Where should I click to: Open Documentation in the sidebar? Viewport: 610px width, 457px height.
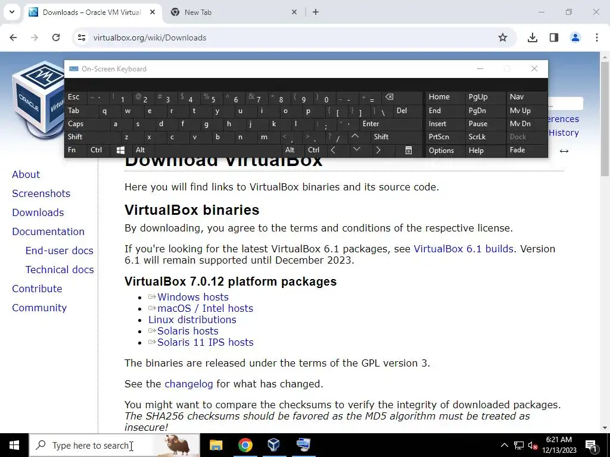pos(48,231)
